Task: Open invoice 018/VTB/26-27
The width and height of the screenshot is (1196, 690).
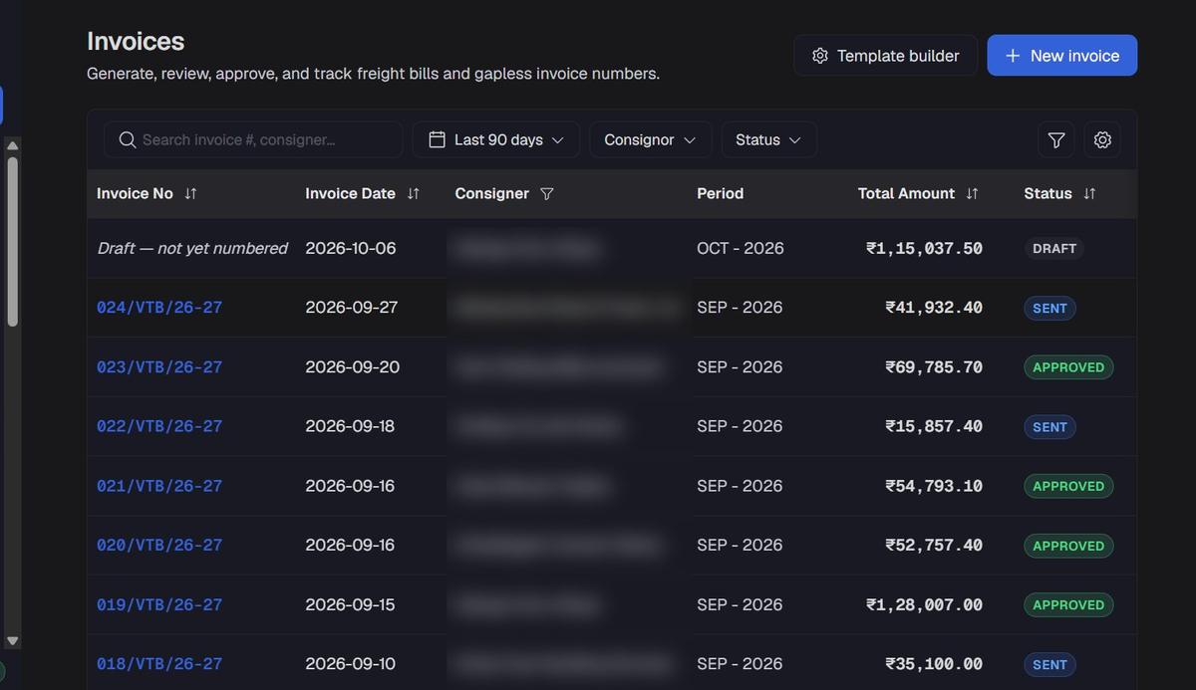Action: (x=159, y=664)
